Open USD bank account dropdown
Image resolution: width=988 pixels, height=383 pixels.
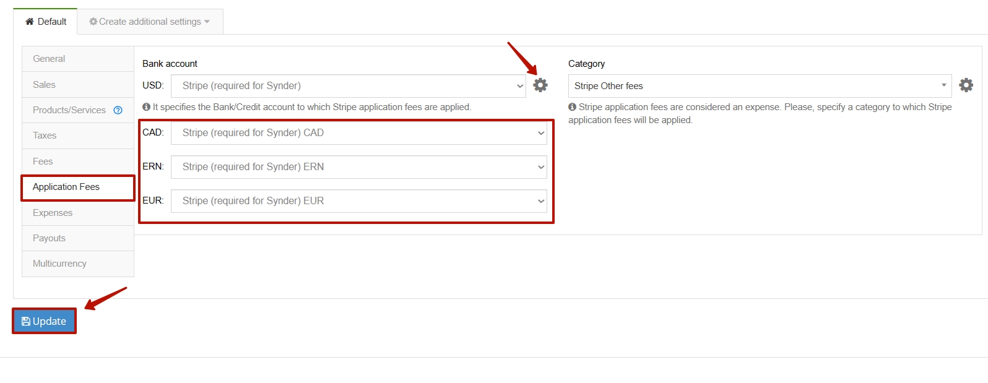349,86
